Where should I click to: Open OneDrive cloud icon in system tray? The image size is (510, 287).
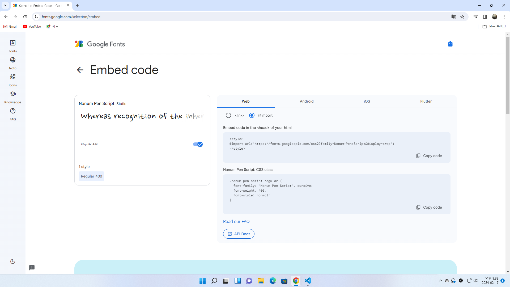point(447,281)
